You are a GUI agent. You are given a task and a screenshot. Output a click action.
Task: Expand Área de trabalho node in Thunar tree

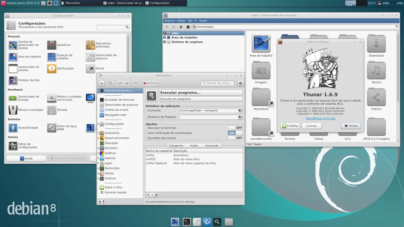165,38
